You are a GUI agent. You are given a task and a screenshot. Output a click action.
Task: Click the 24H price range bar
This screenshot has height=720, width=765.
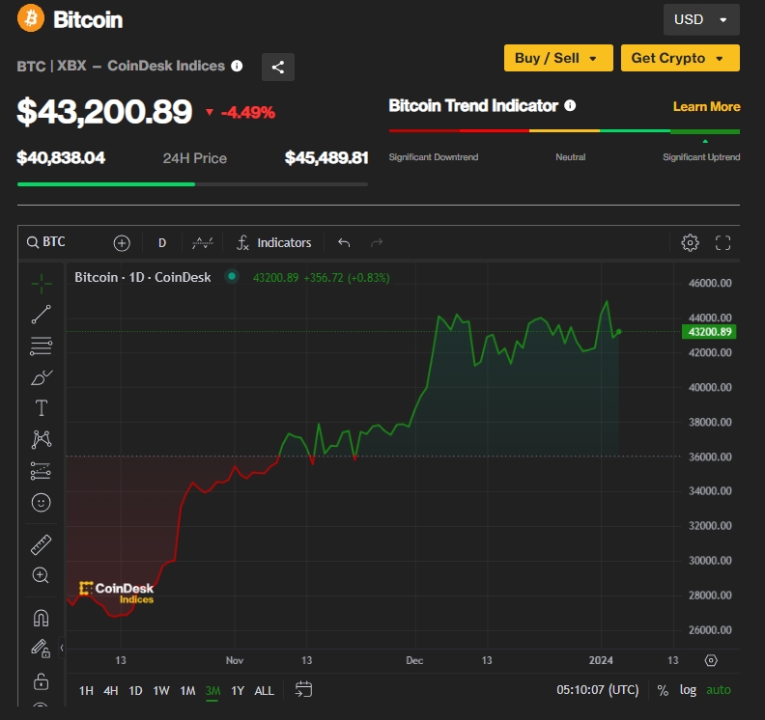pos(192,184)
